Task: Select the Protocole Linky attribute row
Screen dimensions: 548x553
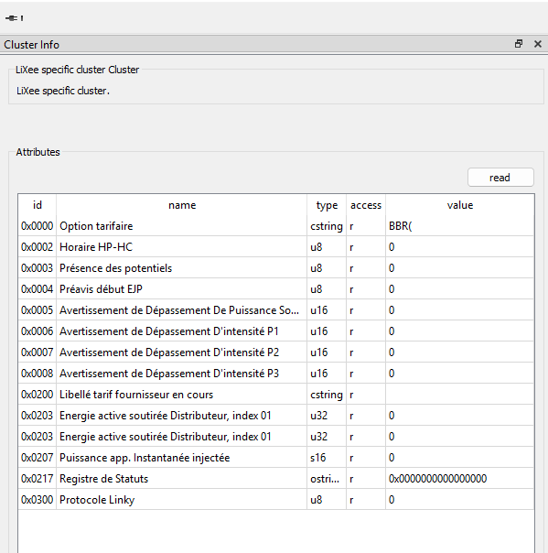Action: pyautogui.click(x=276, y=499)
